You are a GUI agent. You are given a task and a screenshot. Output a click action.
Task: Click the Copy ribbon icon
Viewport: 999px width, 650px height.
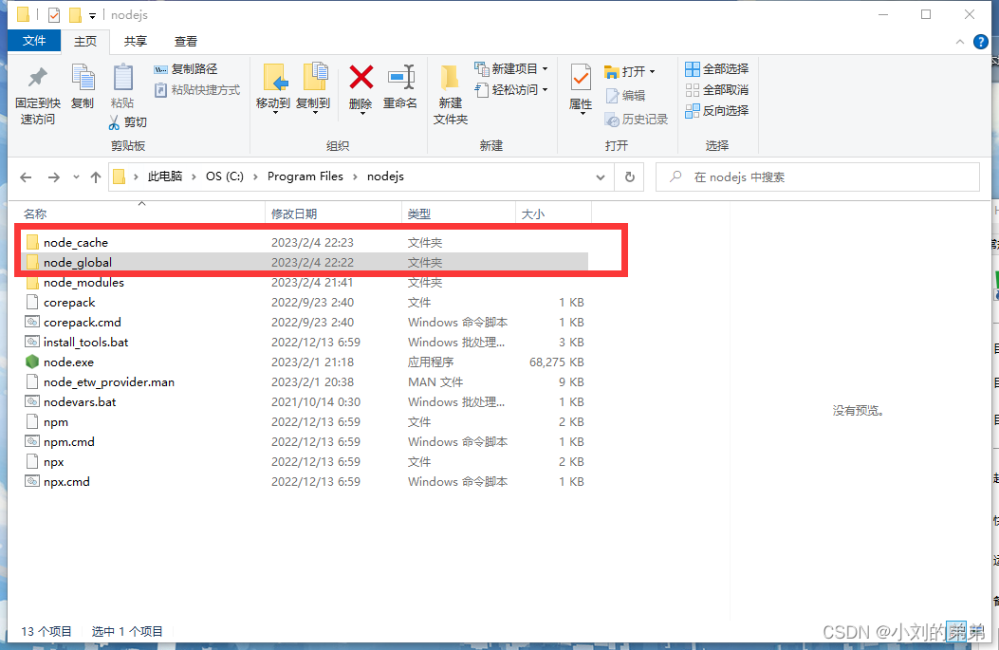point(83,86)
